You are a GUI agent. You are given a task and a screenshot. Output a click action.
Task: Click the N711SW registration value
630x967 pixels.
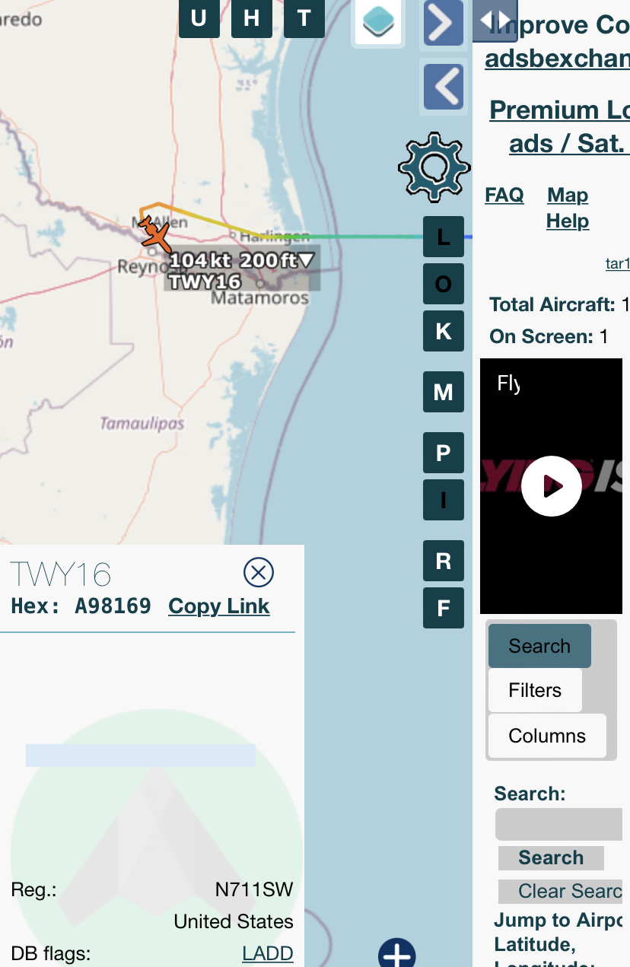pos(254,889)
